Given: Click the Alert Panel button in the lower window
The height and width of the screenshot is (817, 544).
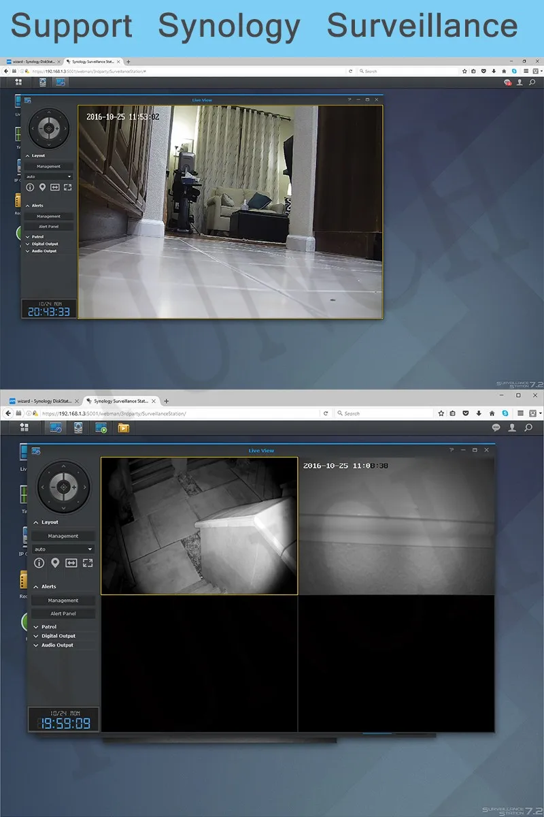Looking at the screenshot, I should [63, 613].
